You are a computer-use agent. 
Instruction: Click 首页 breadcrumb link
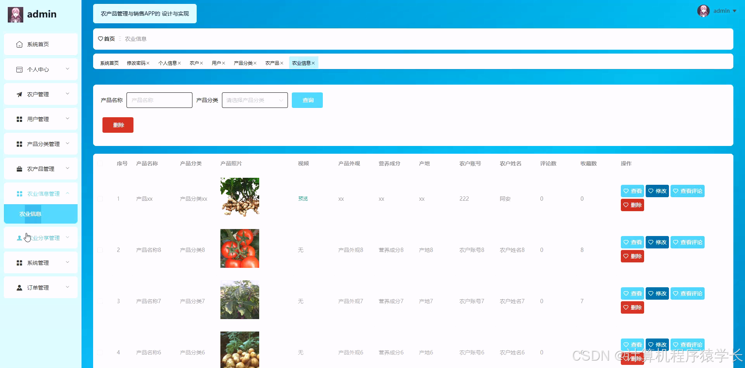coord(109,39)
